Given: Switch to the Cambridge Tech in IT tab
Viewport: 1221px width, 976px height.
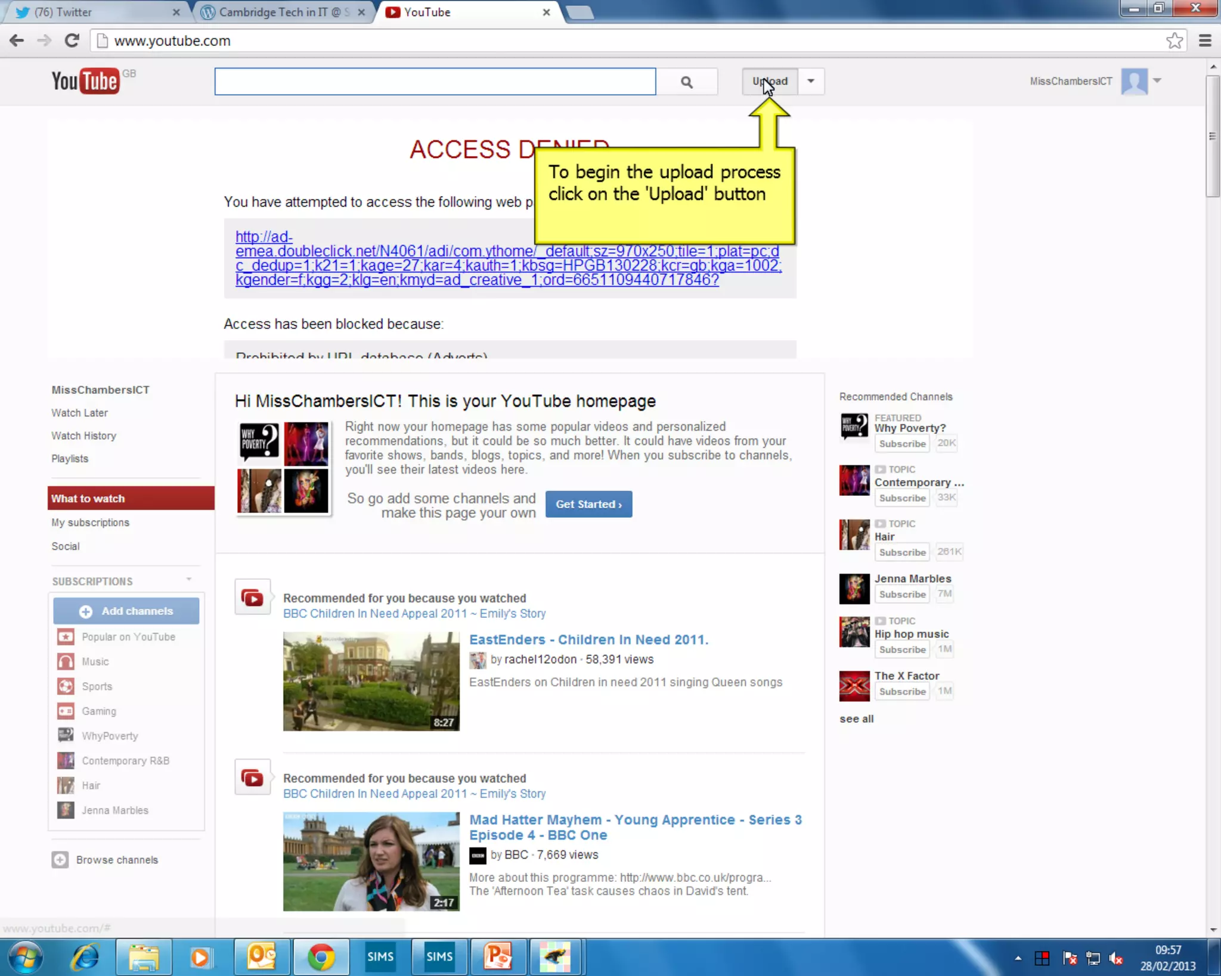Looking at the screenshot, I should 284,12.
